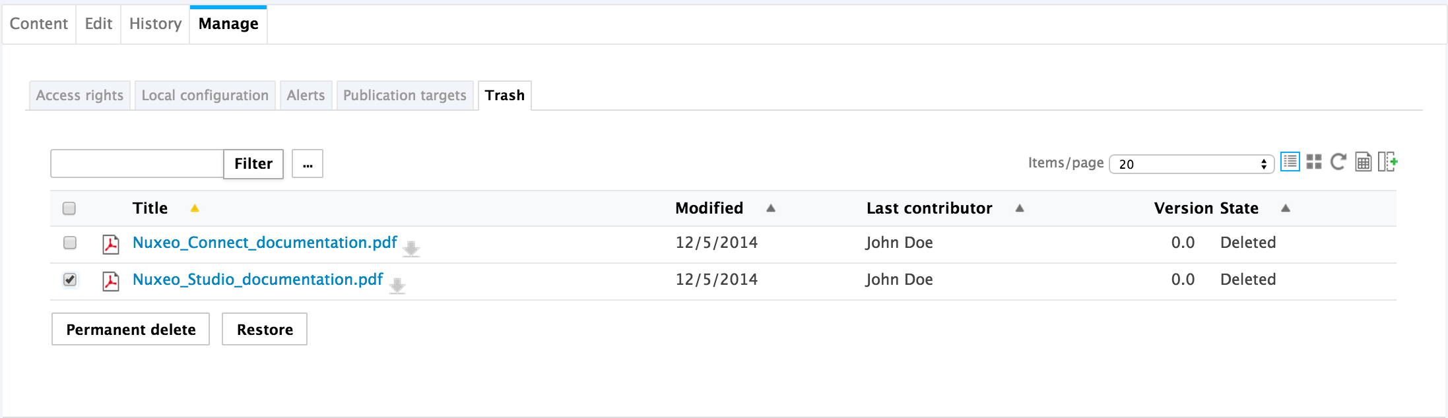1448x418 pixels.
Task: Click the Permanent delete button
Action: point(131,329)
